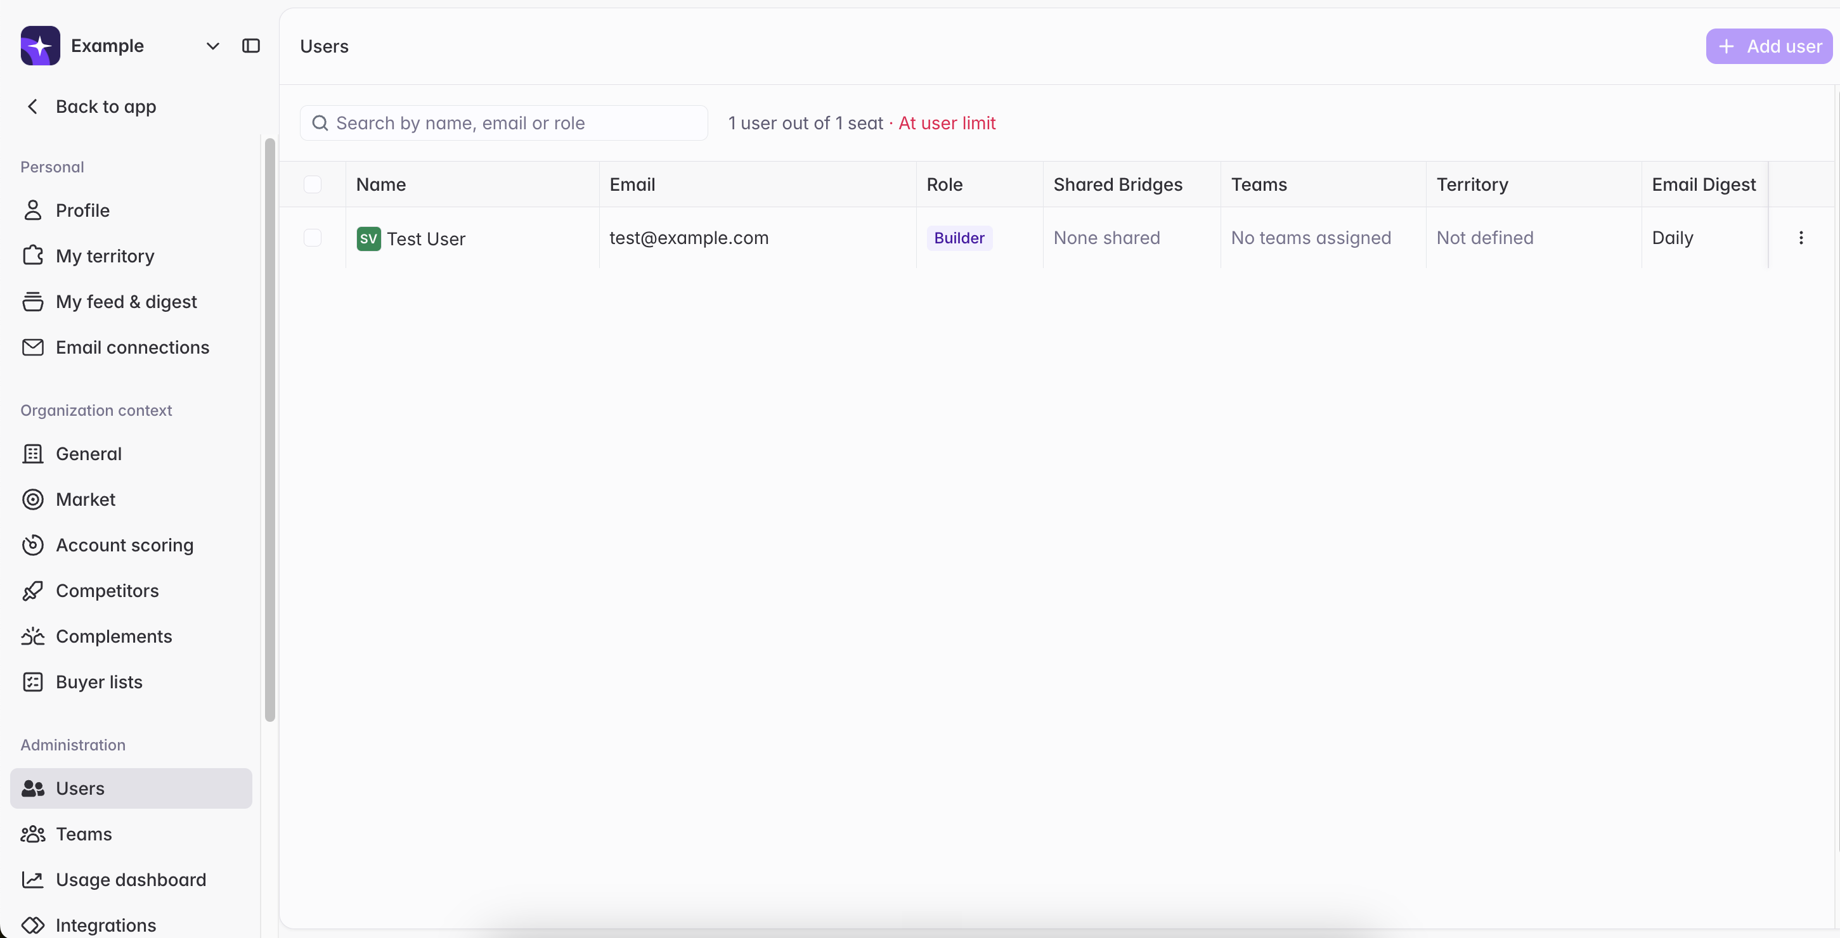Click the Integrations icon

click(33, 925)
